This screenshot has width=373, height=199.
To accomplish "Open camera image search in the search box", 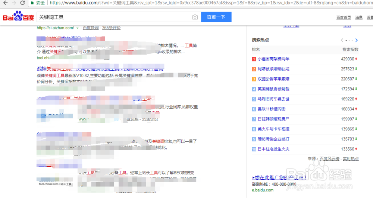I will (195, 17).
